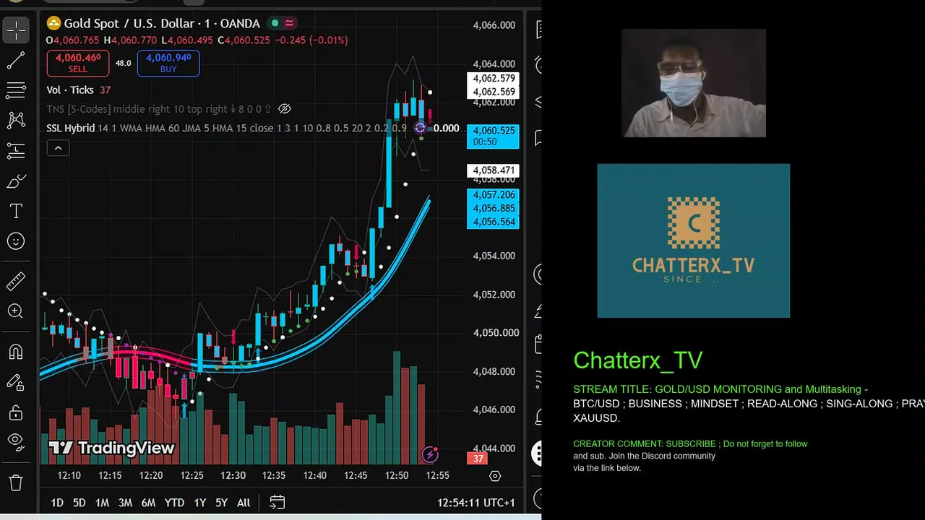Click the 12:30 time axis label

(233, 476)
